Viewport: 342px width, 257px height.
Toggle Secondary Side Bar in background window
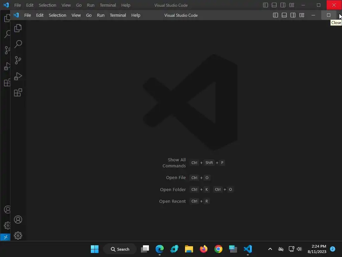[x=283, y=5]
